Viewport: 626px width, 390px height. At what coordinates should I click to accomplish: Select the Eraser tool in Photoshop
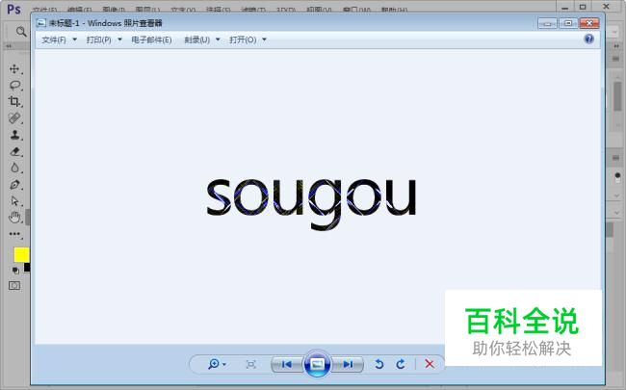coord(14,151)
